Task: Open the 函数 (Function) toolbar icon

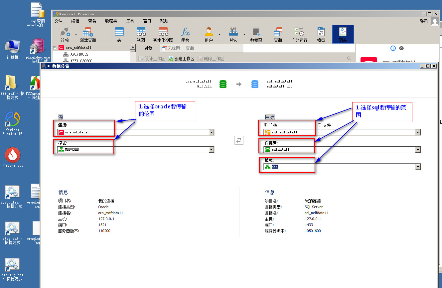Action: tap(185, 34)
